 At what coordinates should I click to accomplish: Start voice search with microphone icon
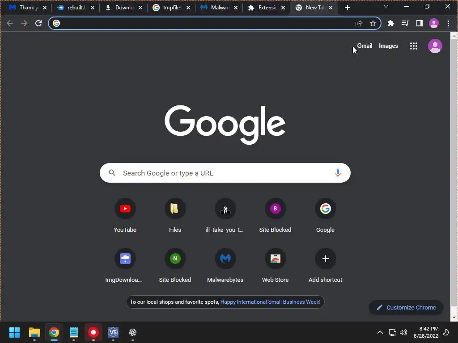coord(338,173)
